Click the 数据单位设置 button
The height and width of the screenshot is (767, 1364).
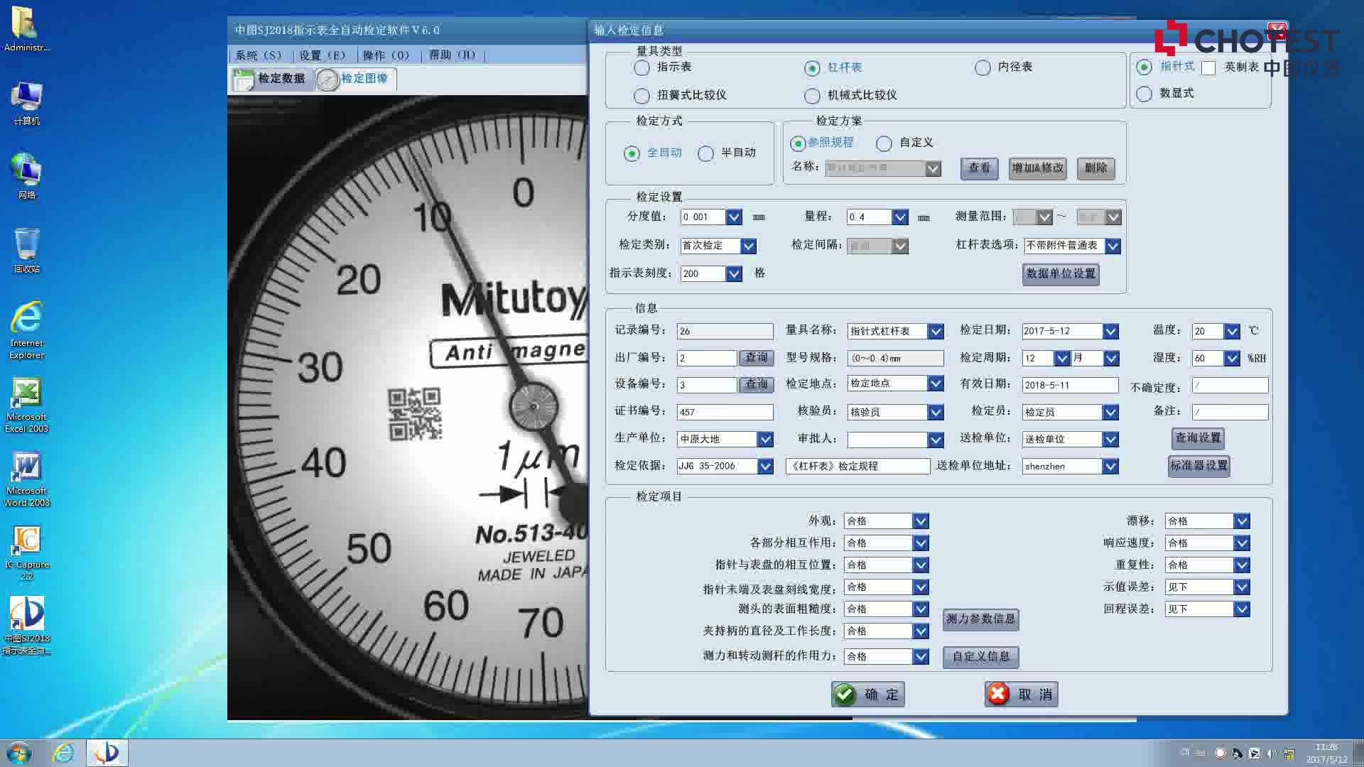point(1061,274)
